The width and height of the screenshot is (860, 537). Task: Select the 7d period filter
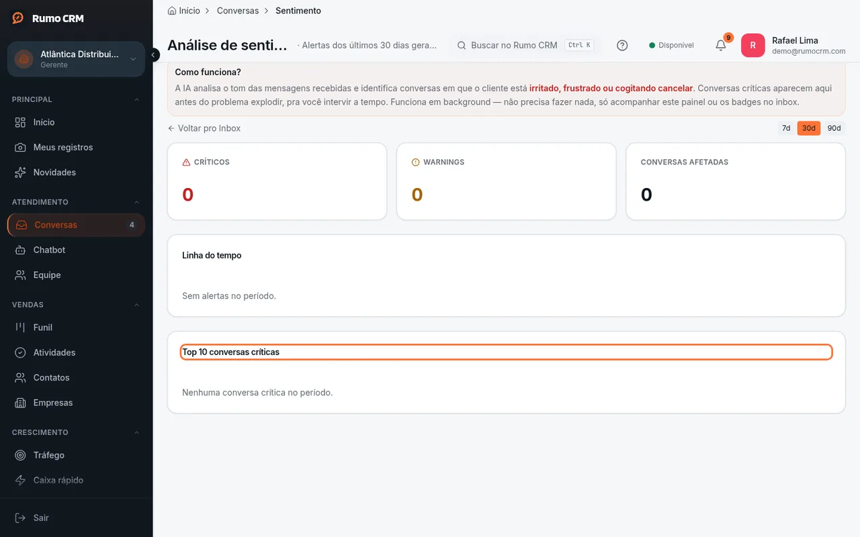pyautogui.click(x=786, y=128)
